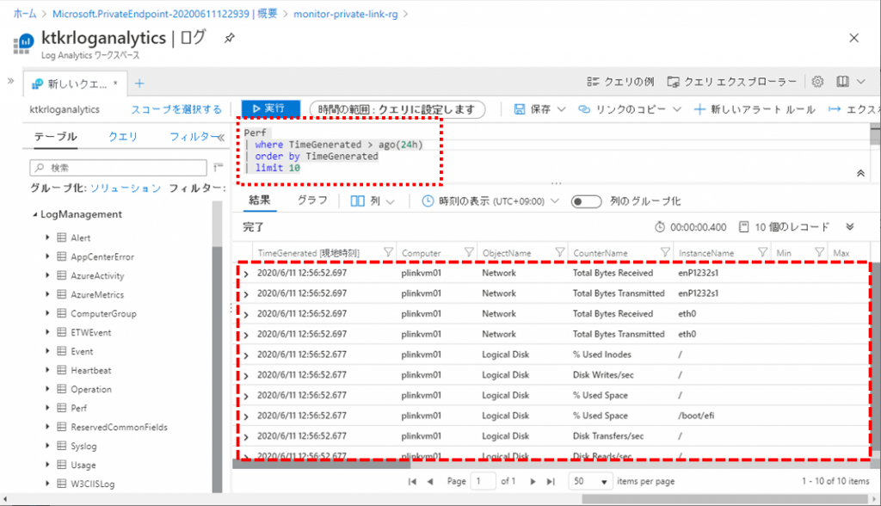Click the page bottom horizontal scrollbar
This screenshot has height=506, width=881.
coord(724,499)
